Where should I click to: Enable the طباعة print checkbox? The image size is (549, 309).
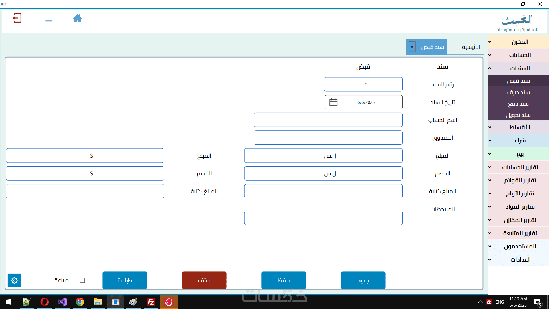(x=82, y=280)
